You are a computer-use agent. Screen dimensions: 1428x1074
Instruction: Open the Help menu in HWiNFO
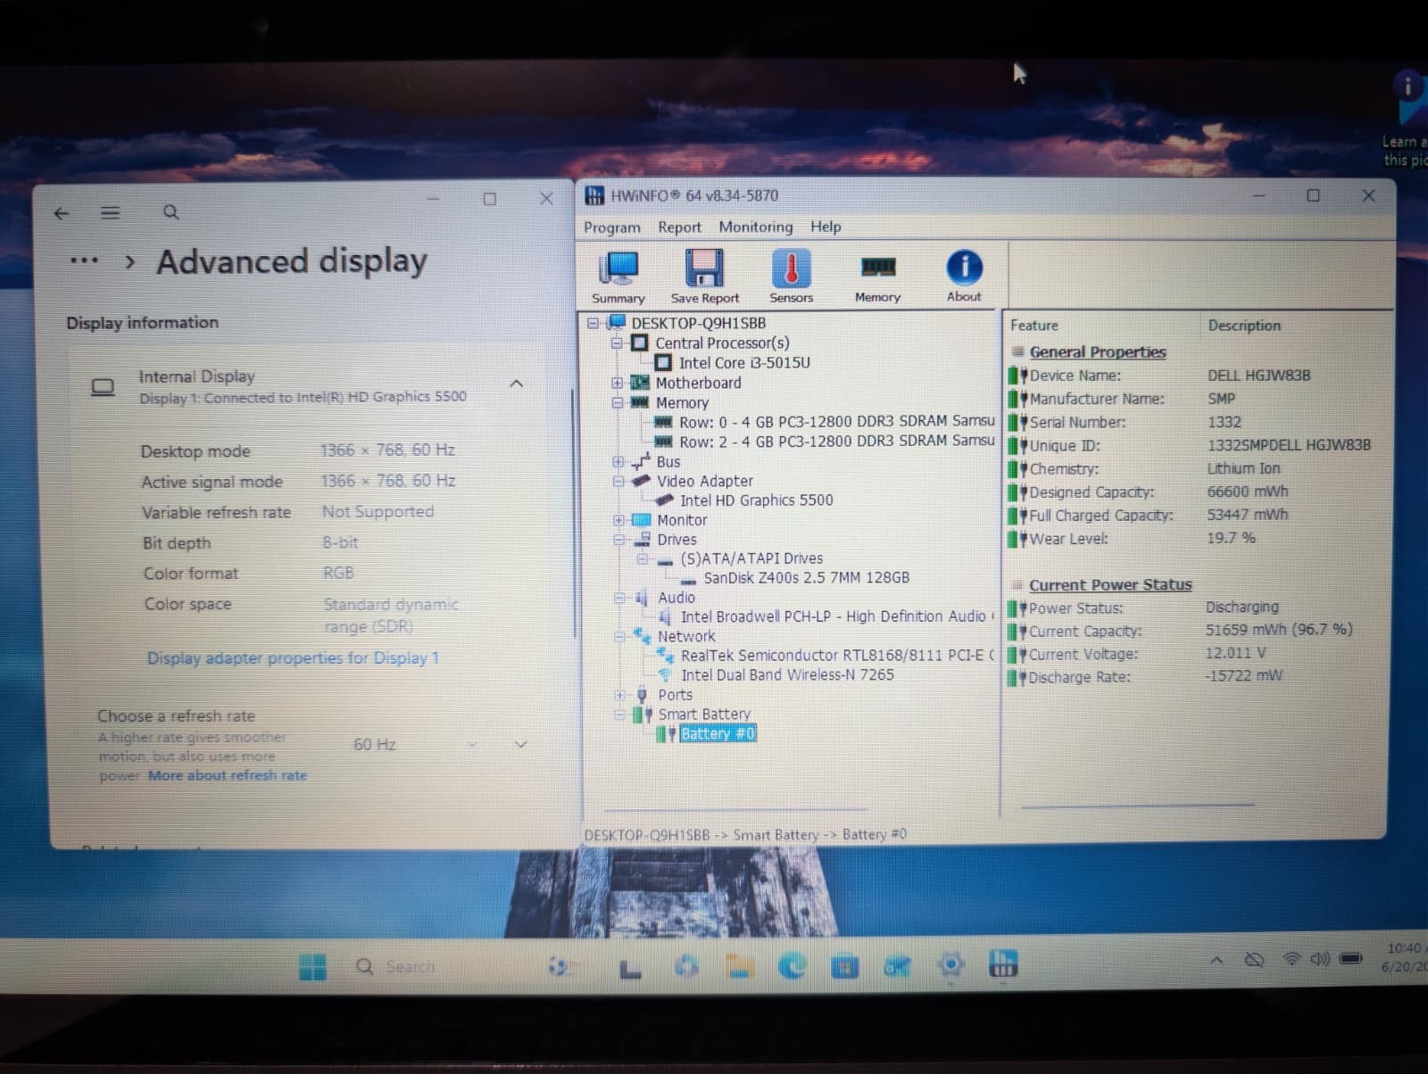(826, 227)
